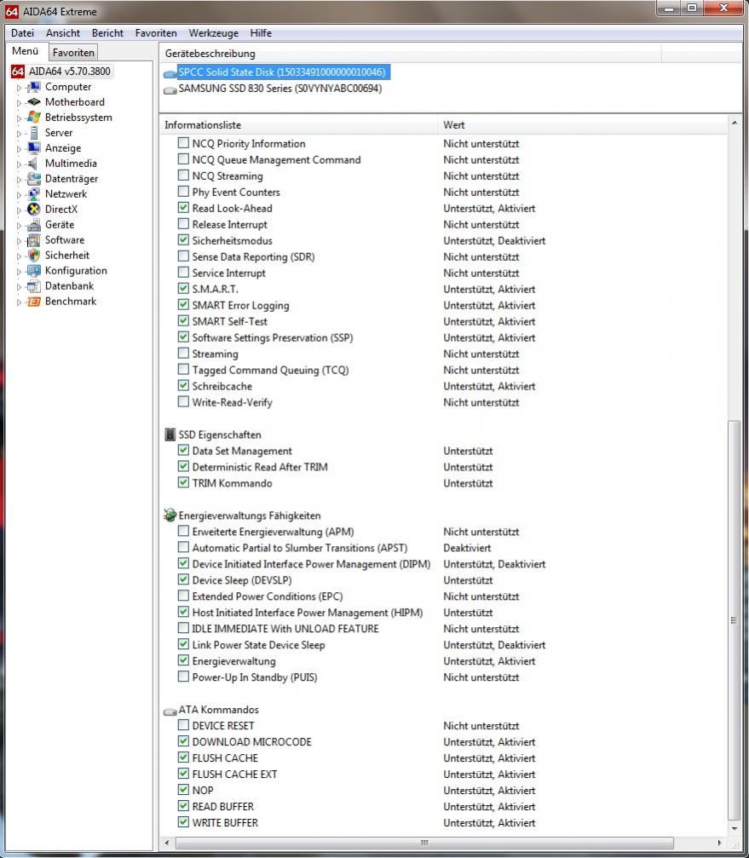This screenshot has width=749, height=858.
Task: Open the Bericht menu
Action: tap(107, 33)
